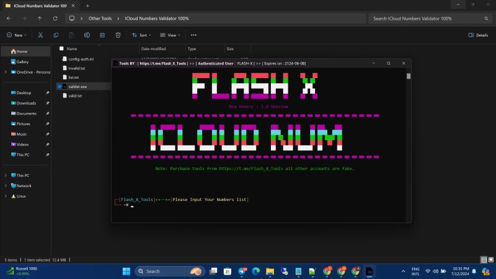Select the valid.txt file
496x279 pixels.
click(75, 95)
